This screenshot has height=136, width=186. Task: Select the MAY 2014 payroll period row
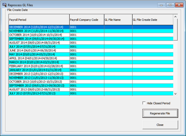91,54
